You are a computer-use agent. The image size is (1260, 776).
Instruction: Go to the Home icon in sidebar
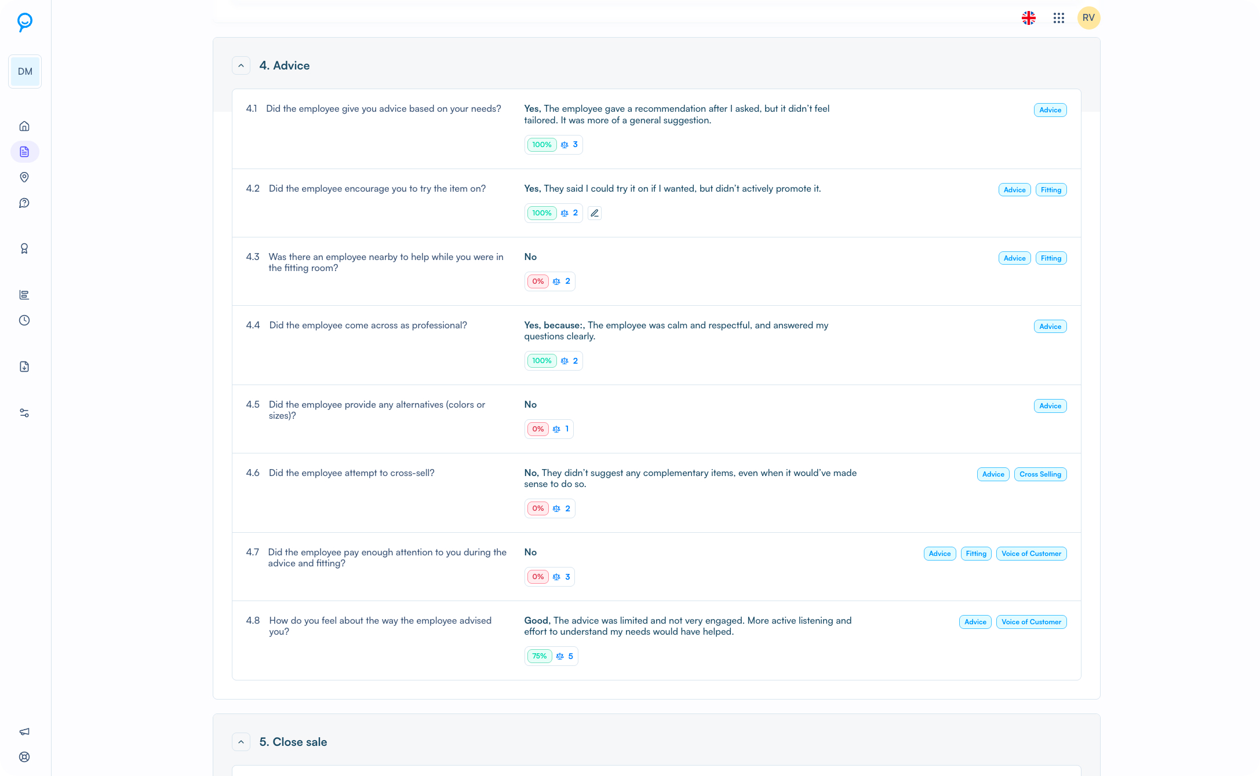[24, 126]
